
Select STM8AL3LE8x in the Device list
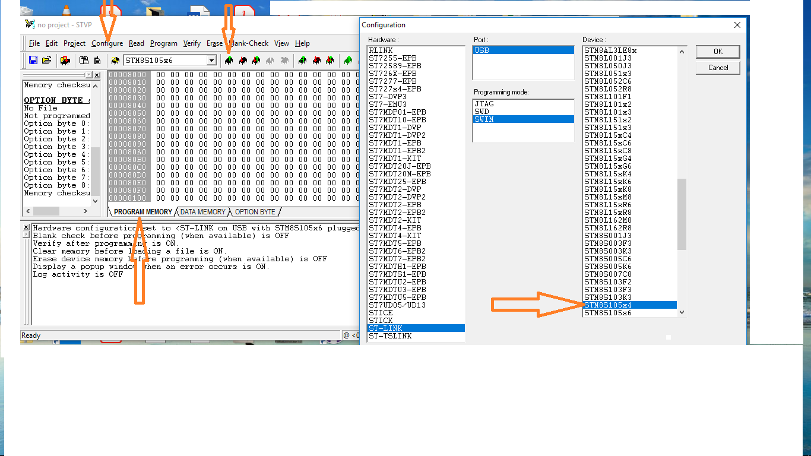point(630,50)
